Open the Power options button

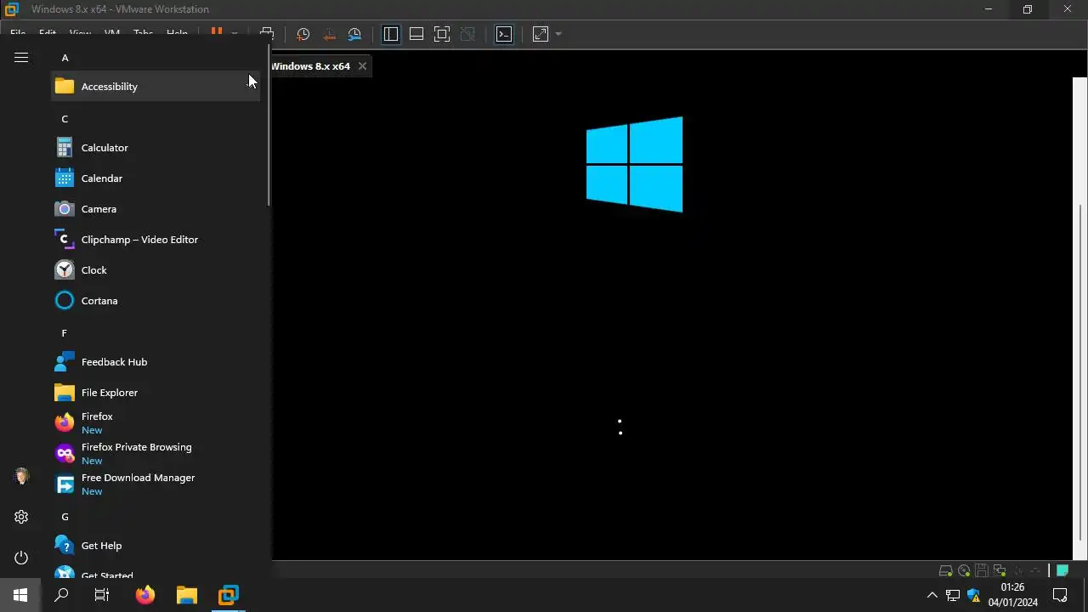click(21, 558)
